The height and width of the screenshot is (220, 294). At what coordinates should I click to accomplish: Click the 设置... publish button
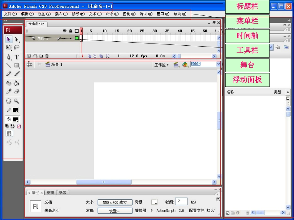coord(115,211)
